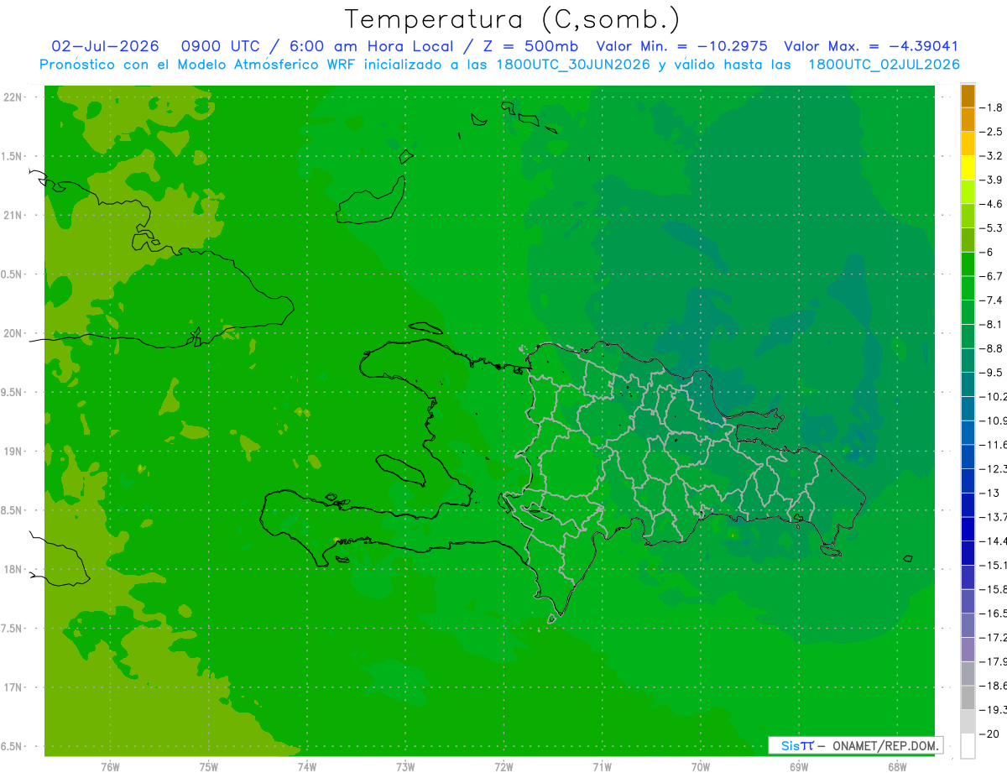Click the '71W' longitude label

point(602,767)
